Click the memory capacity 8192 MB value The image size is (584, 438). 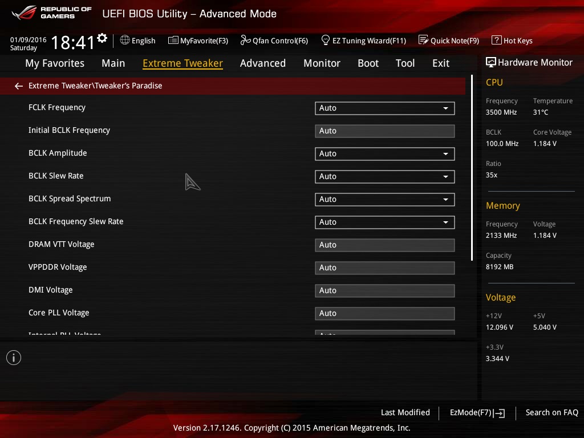pos(500,267)
